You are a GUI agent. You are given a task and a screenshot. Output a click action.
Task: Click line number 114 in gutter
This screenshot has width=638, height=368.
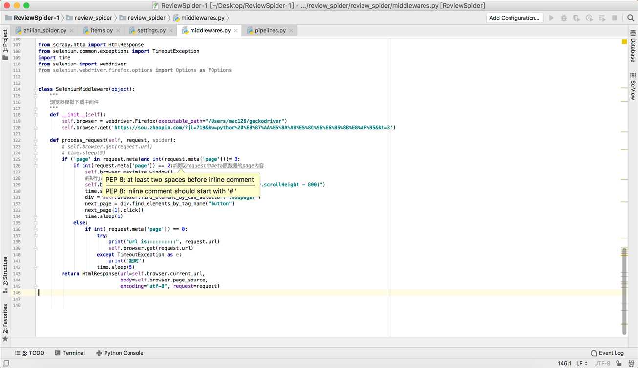point(17,89)
